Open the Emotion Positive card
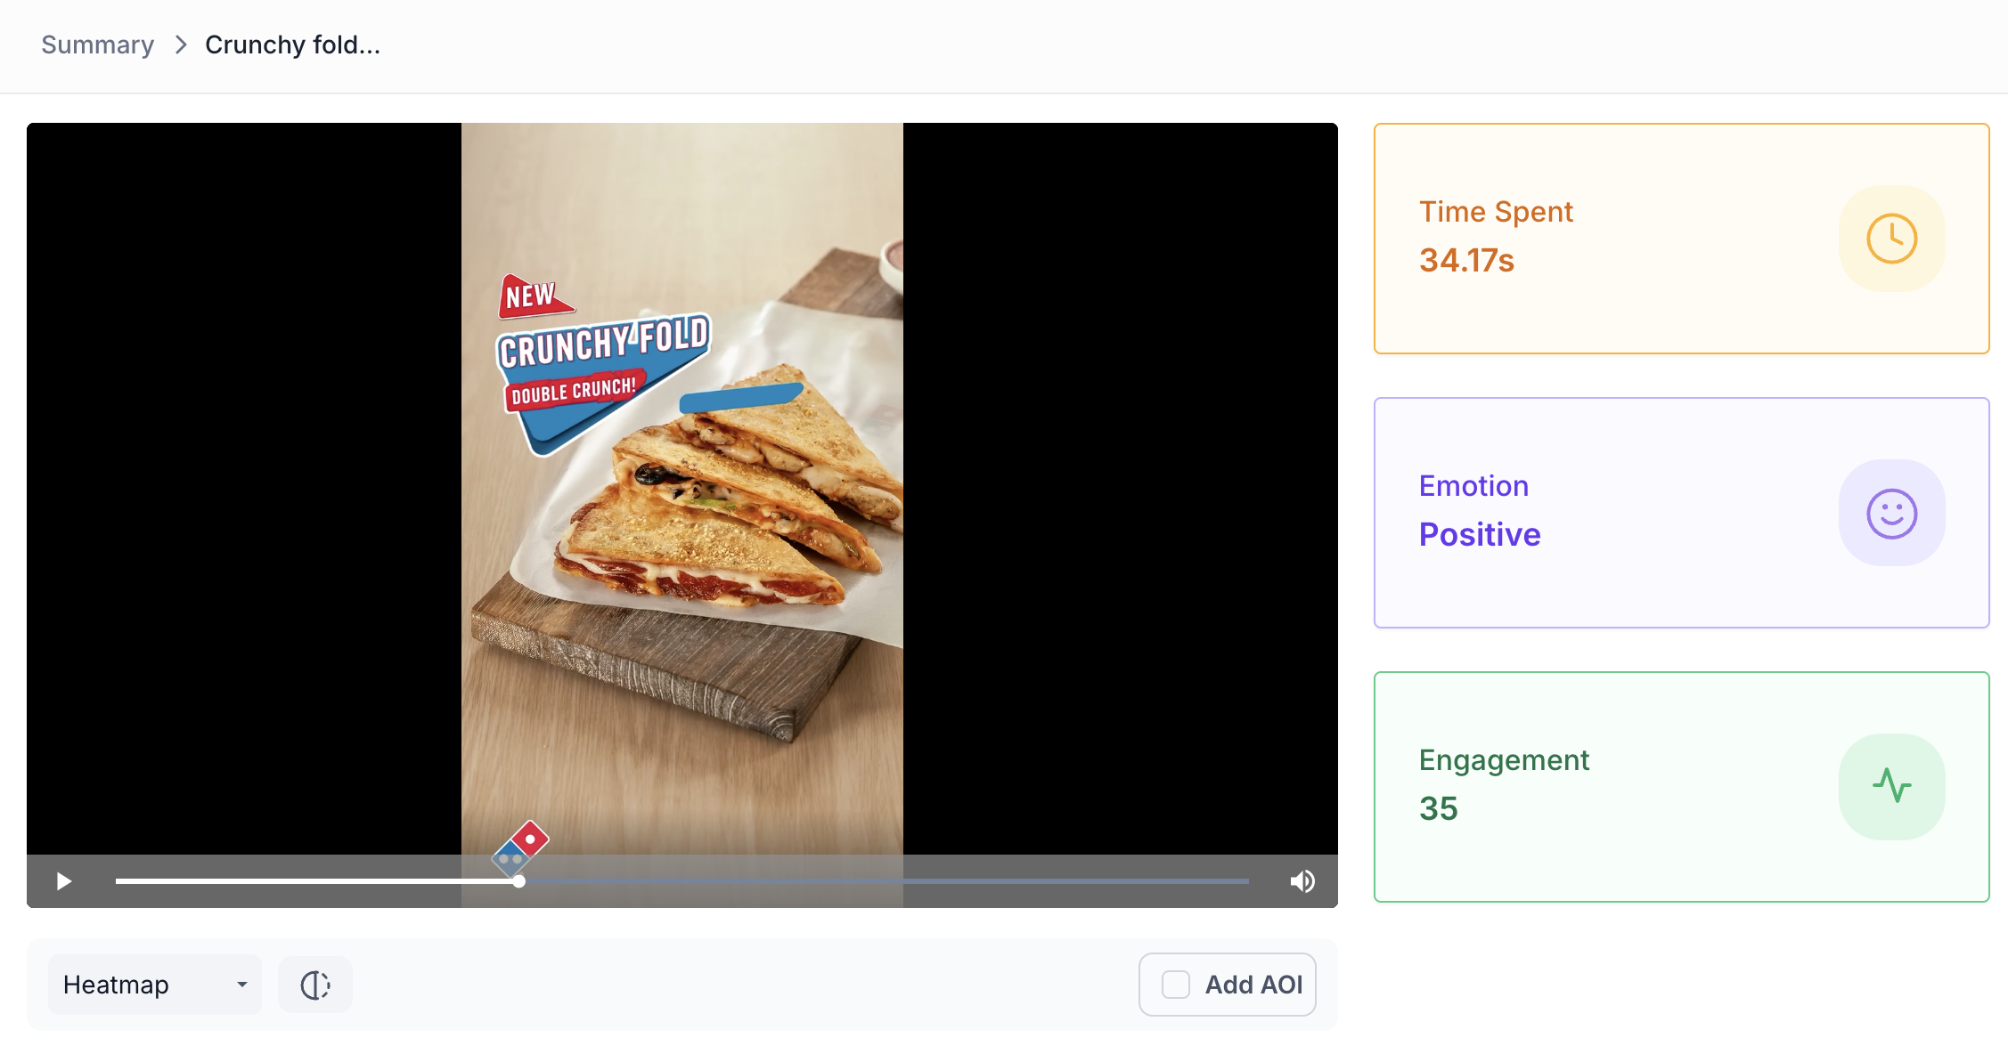The width and height of the screenshot is (2008, 1054). click(x=1681, y=513)
